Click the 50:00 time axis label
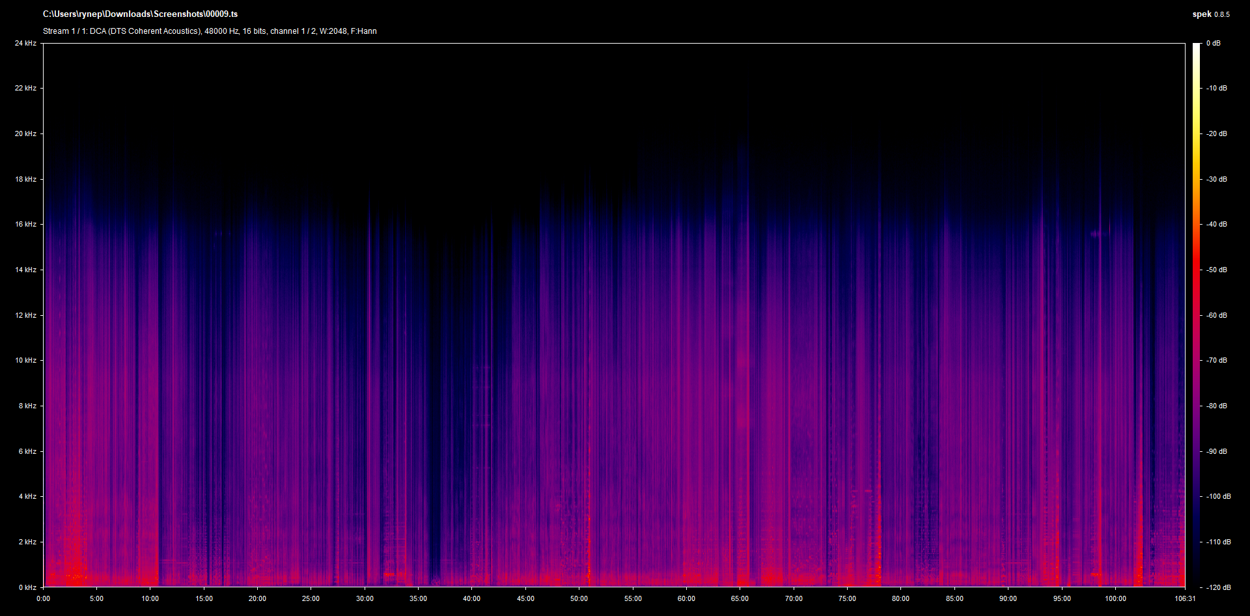 coord(579,598)
